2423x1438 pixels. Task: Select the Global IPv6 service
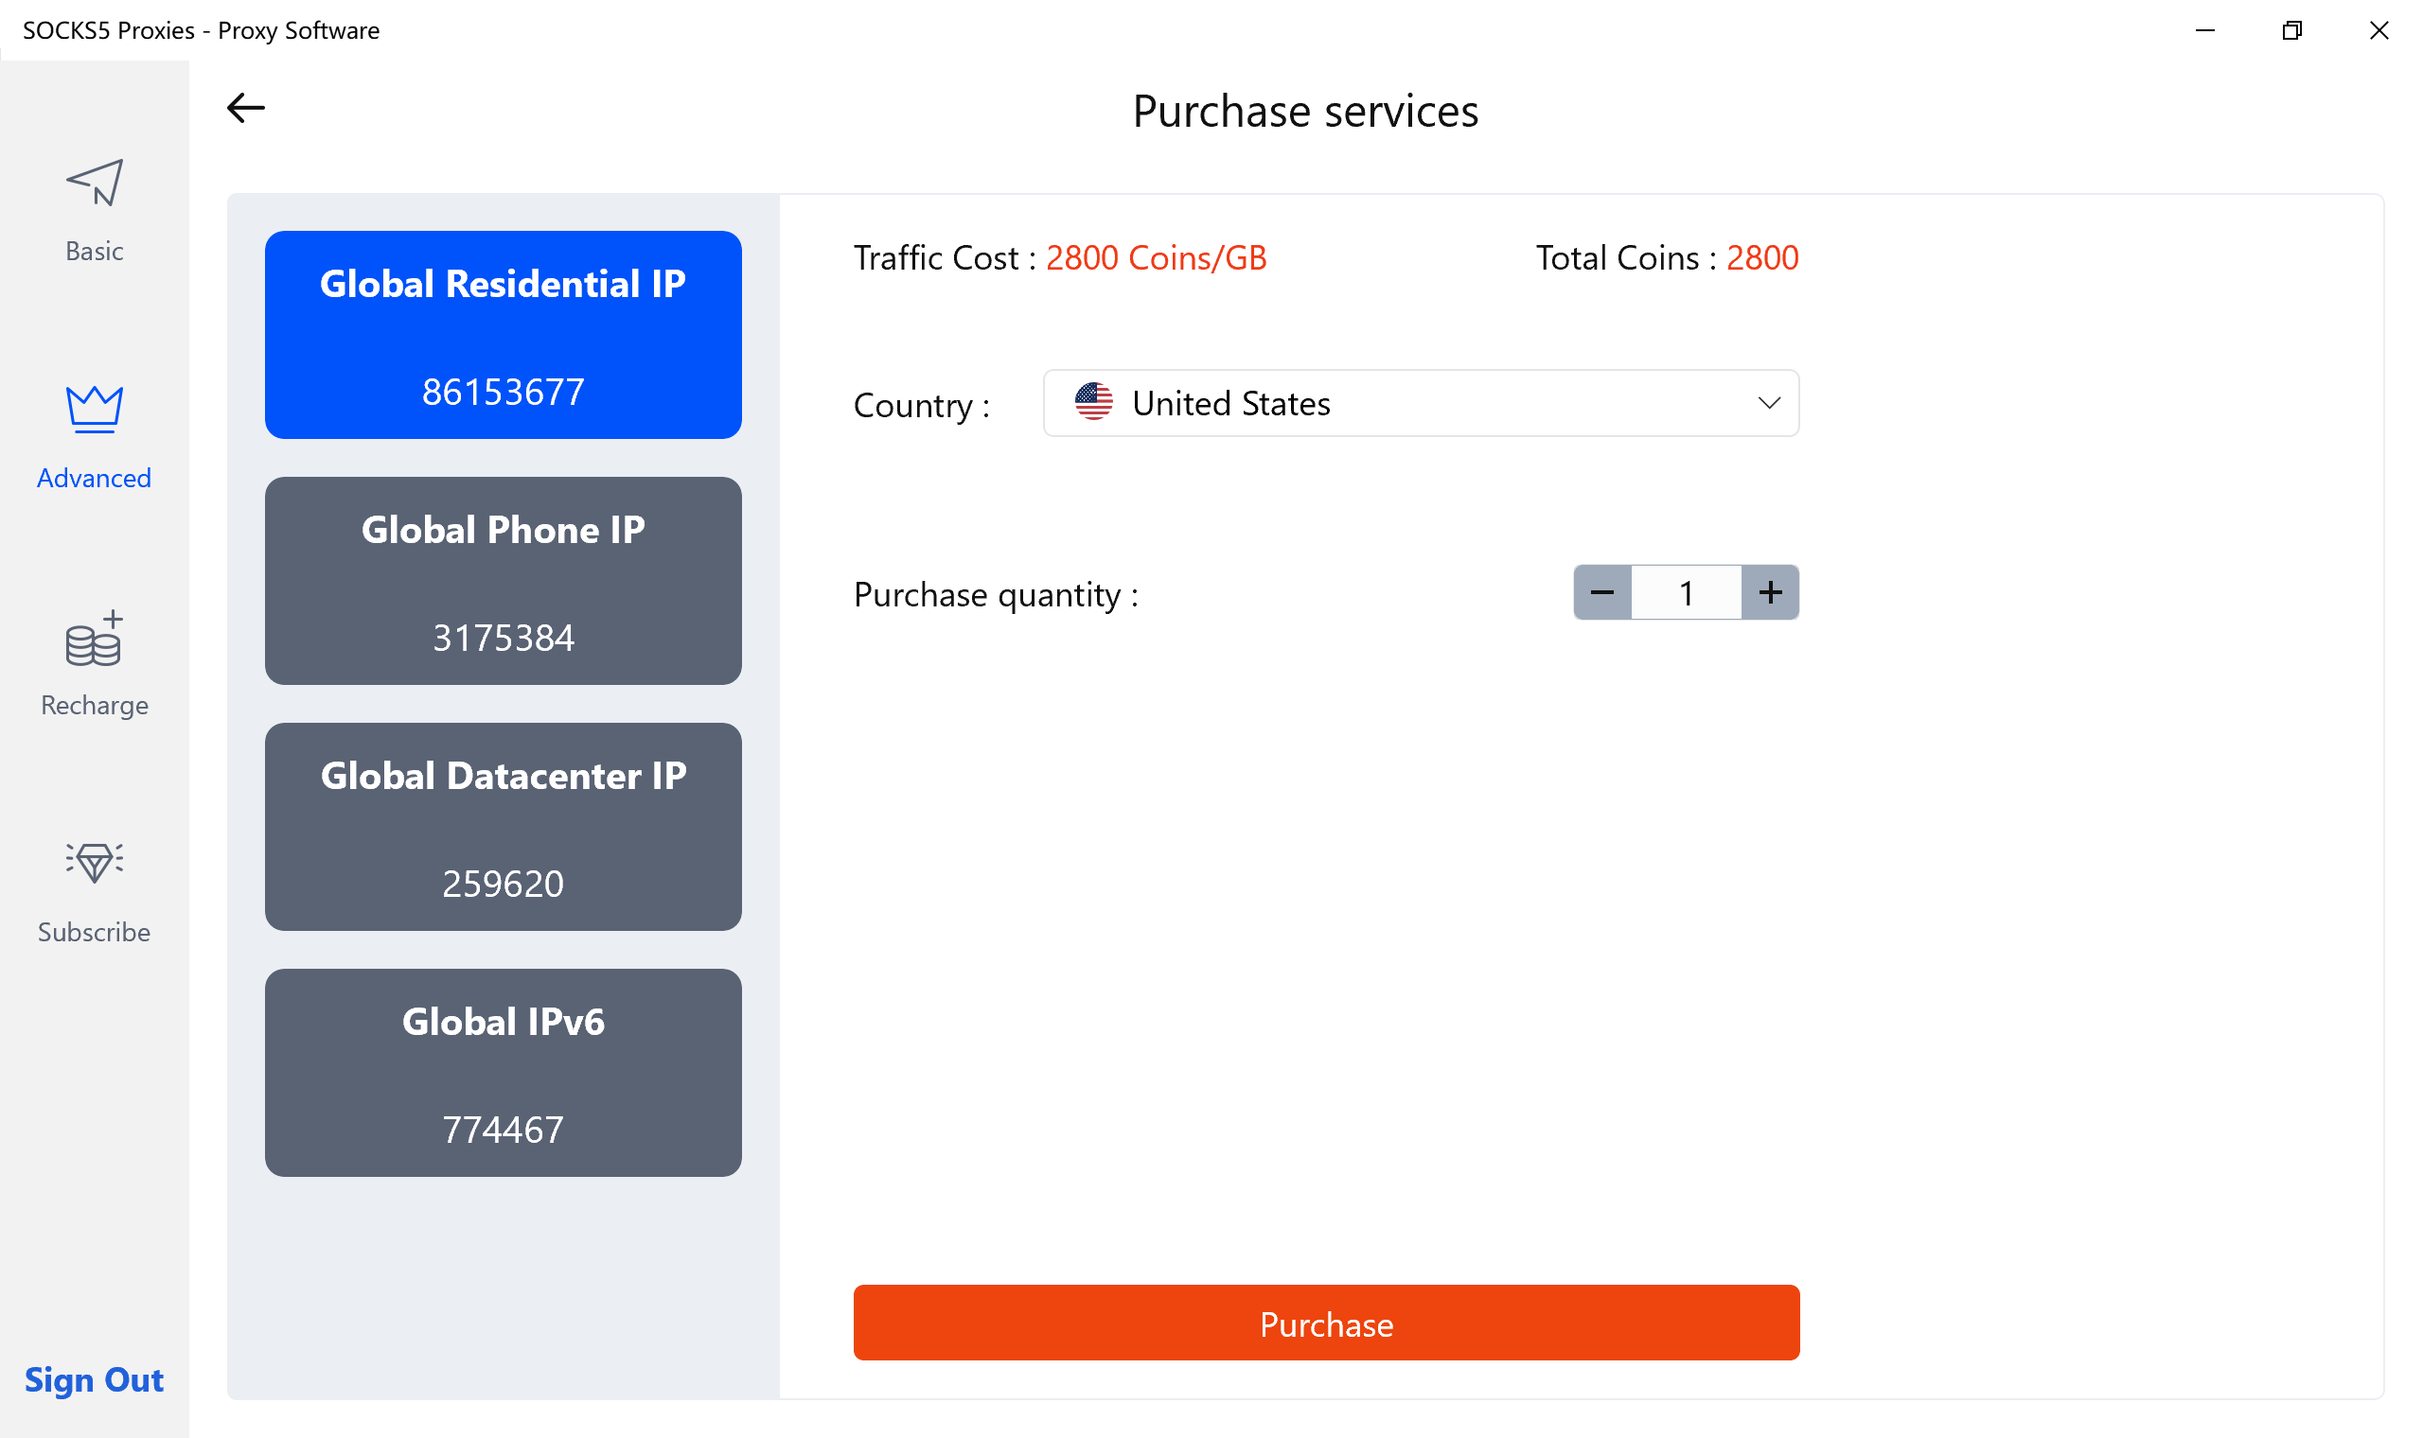click(502, 1073)
